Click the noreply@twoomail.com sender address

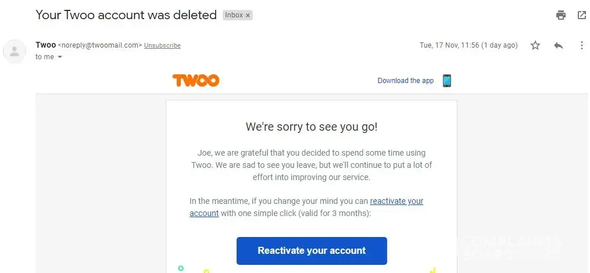coord(100,45)
